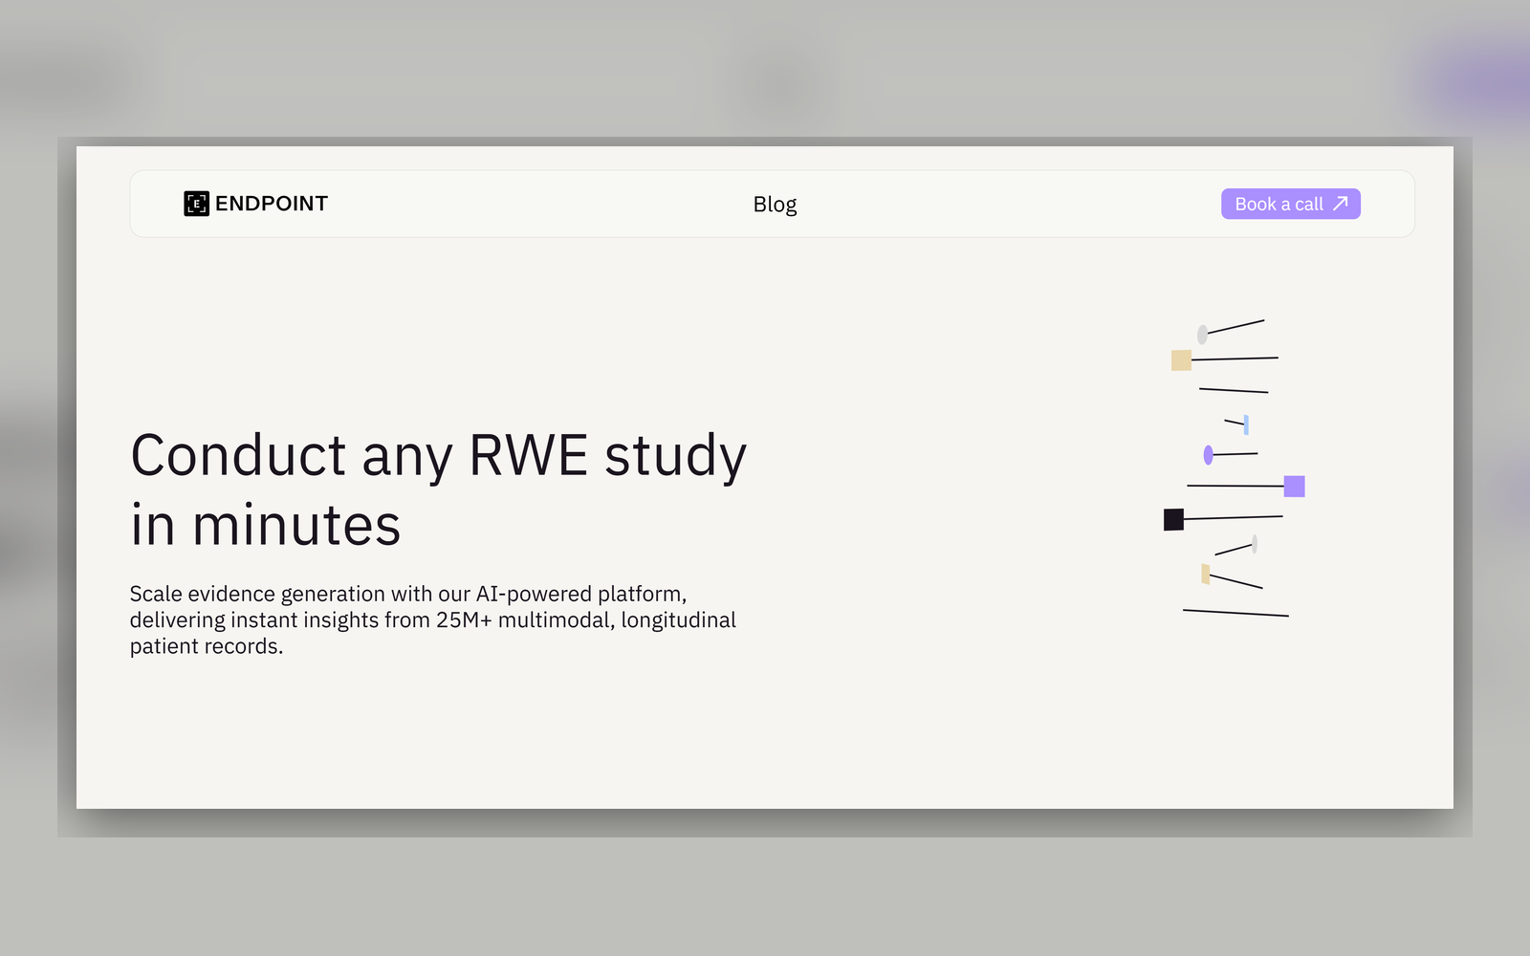Click the small beige rectangle near graphic bottom

point(1206,574)
